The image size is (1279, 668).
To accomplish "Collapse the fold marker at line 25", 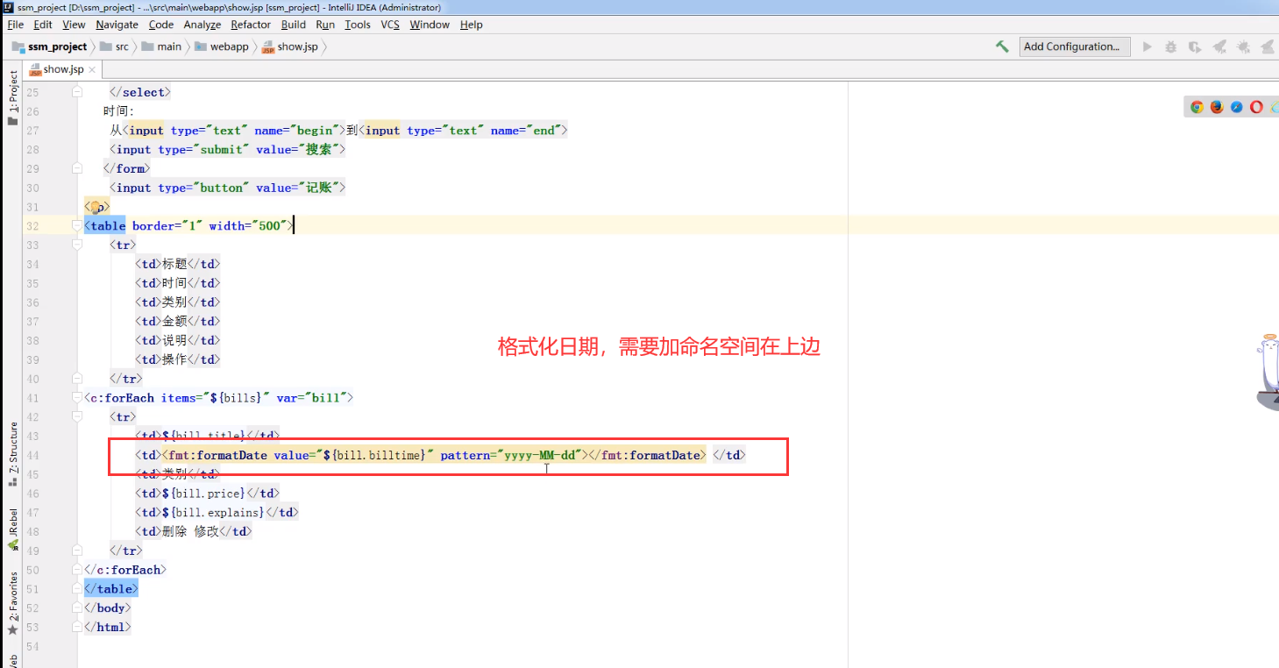I will [x=77, y=92].
